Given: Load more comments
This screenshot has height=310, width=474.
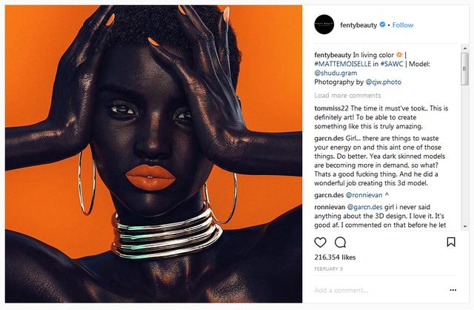Looking at the screenshot, I should (x=347, y=96).
